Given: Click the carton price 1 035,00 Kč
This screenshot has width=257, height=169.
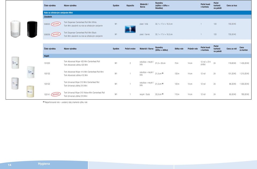Looking at the screenshot, I should point(244,84).
